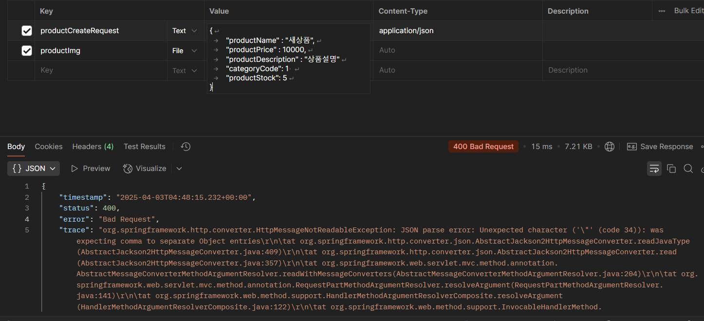The width and height of the screenshot is (704, 321).
Task: Click the network globe icon
Action: tap(610, 147)
